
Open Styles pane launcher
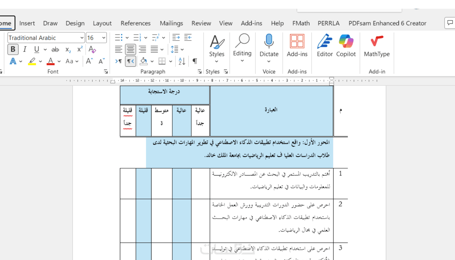tap(226, 71)
